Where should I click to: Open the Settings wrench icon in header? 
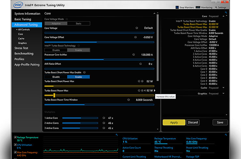216,7
